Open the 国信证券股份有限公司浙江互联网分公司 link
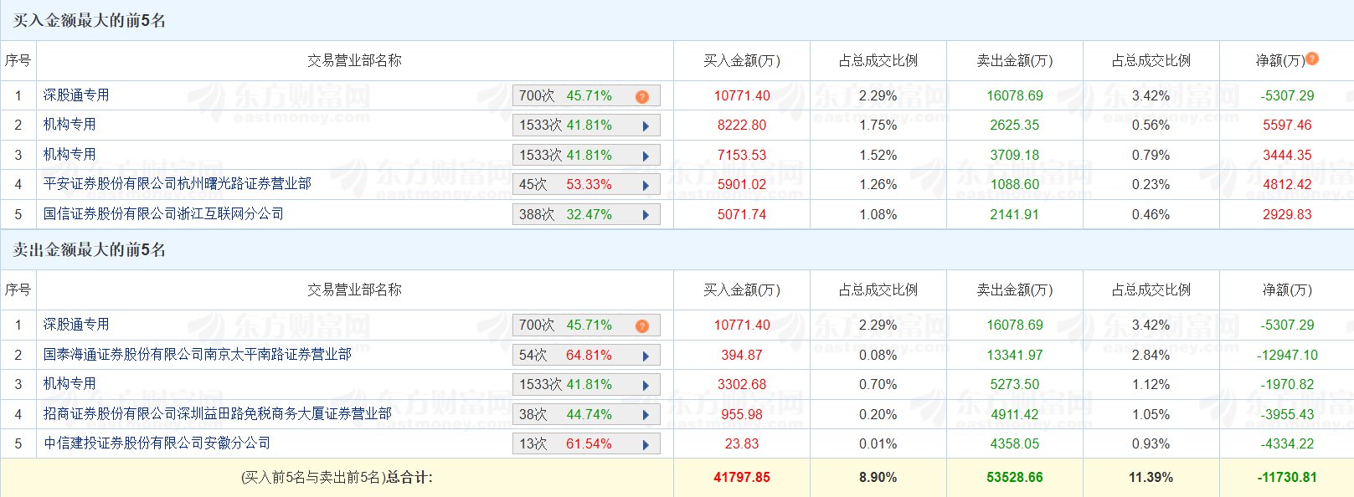Viewport: 1354px width, 497px height. (163, 214)
